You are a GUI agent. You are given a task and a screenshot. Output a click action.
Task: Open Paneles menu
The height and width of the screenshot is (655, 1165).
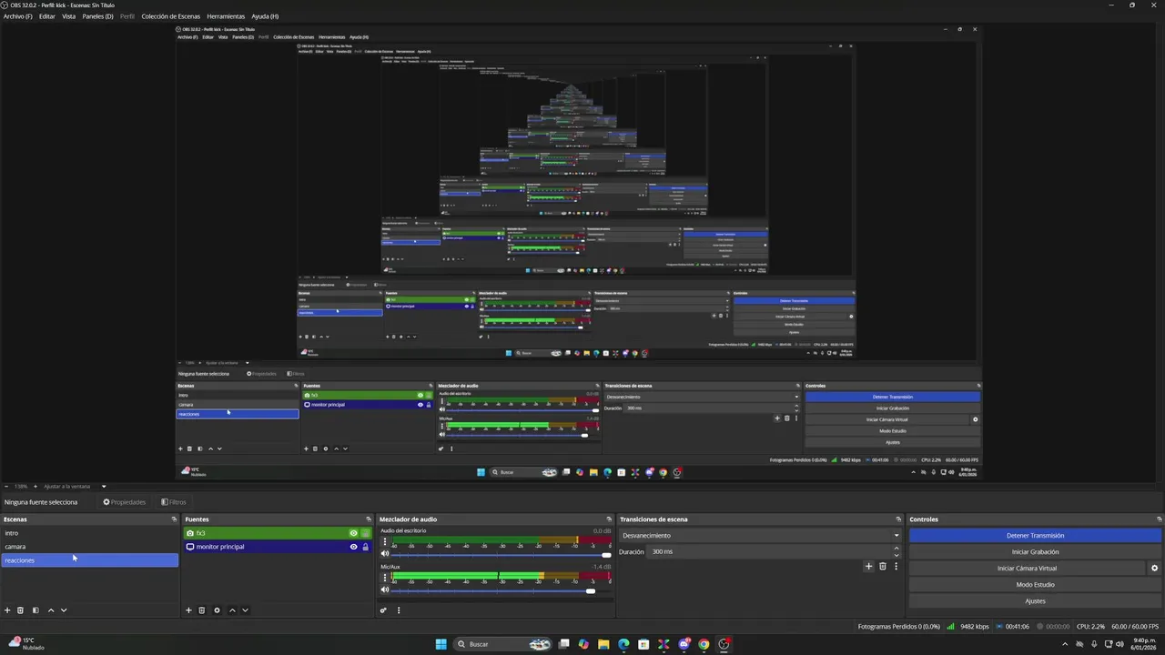(97, 16)
